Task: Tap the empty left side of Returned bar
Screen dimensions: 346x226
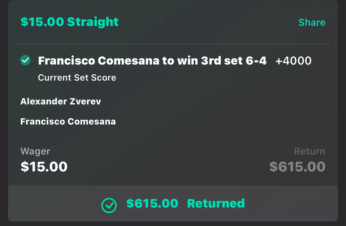Action: pyautogui.click(x=54, y=204)
